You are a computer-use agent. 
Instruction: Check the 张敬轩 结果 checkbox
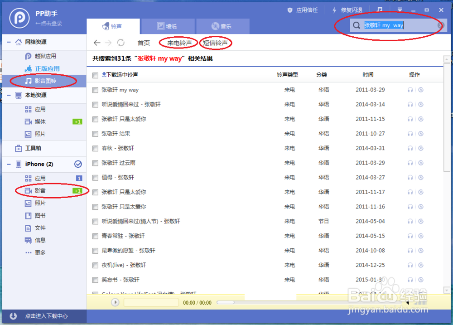(x=95, y=134)
